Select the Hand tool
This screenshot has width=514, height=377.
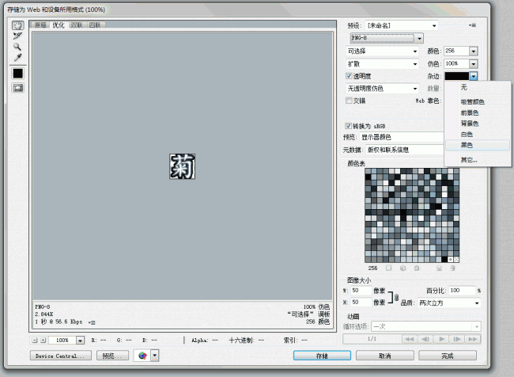pos(17,25)
